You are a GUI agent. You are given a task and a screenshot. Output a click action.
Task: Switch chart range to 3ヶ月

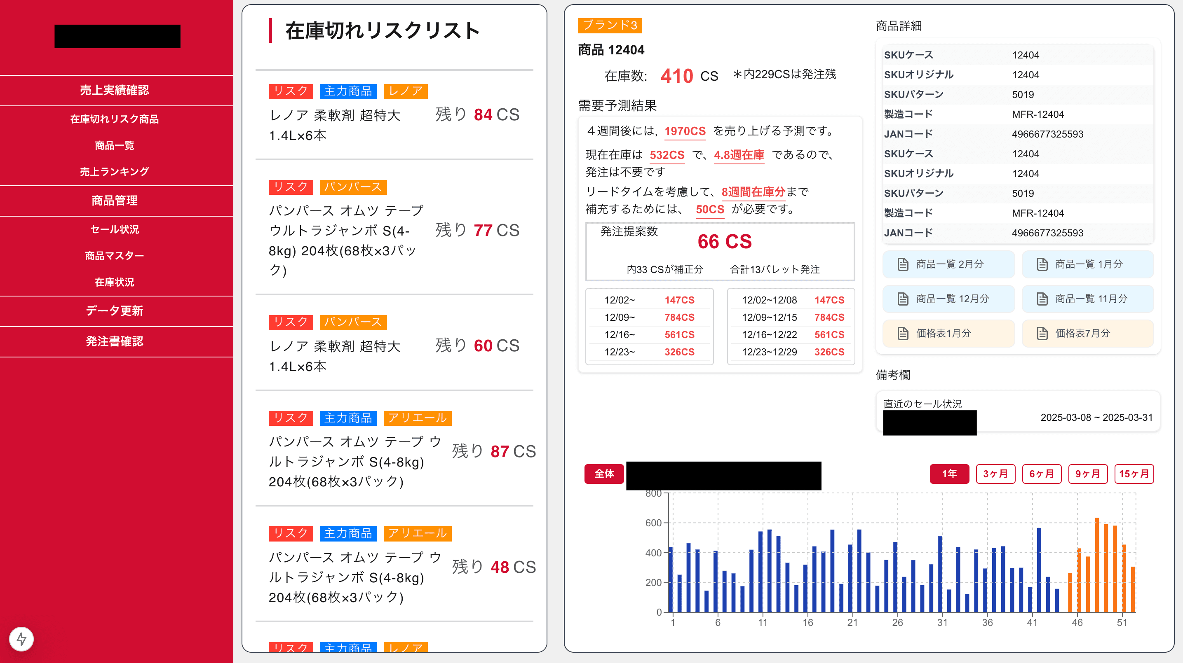click(995, 474)
